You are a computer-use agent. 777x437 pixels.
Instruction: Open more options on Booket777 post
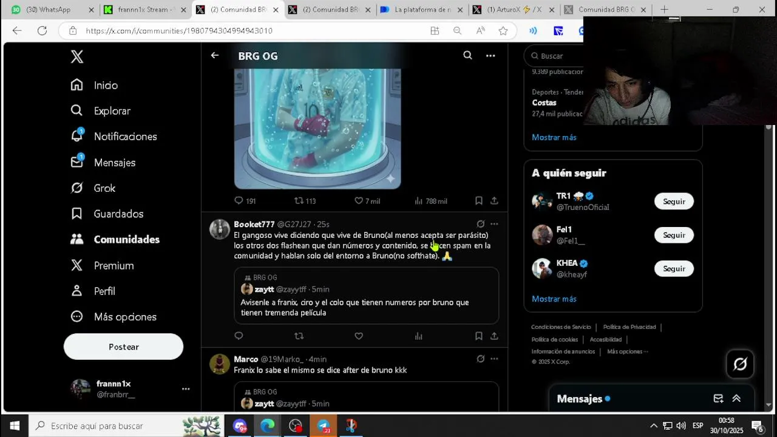coord(494,224)
